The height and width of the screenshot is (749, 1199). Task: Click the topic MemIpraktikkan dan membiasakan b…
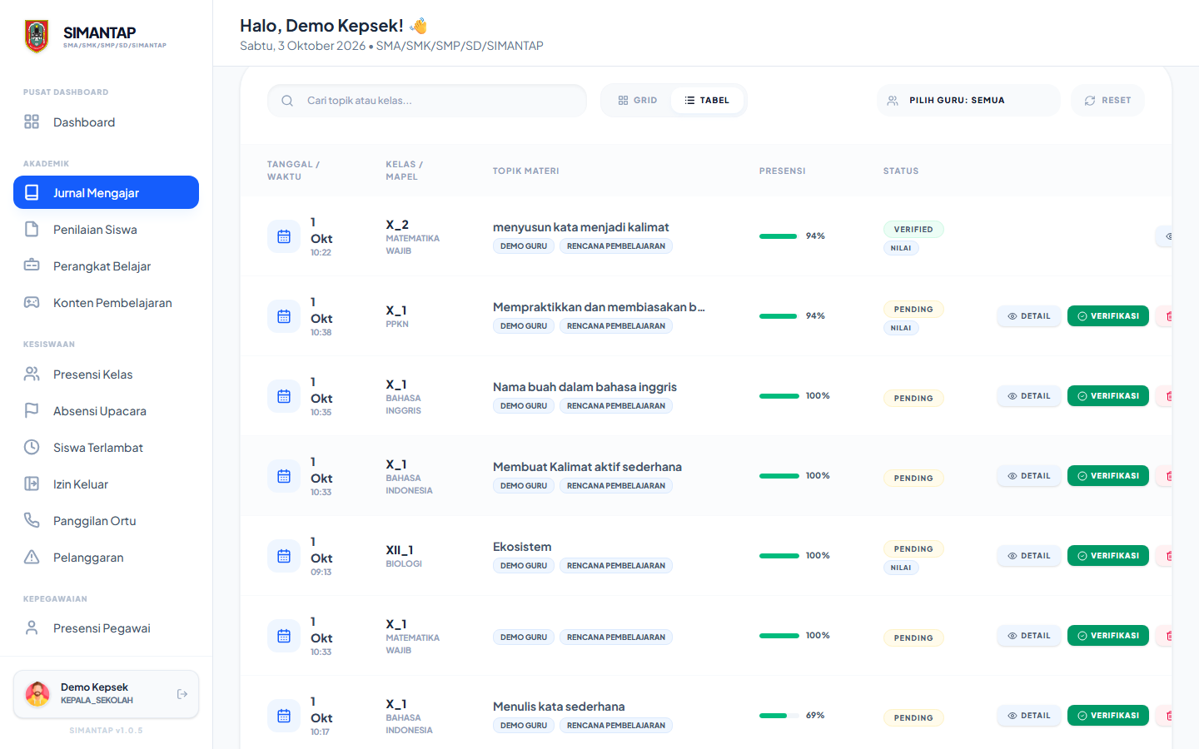coord(599,307)
